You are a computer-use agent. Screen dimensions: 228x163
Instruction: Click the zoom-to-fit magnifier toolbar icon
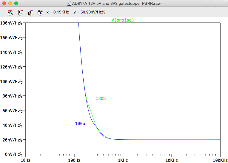[x=10, y=12]
